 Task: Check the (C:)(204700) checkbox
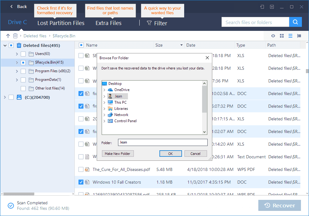click(11, 97)
